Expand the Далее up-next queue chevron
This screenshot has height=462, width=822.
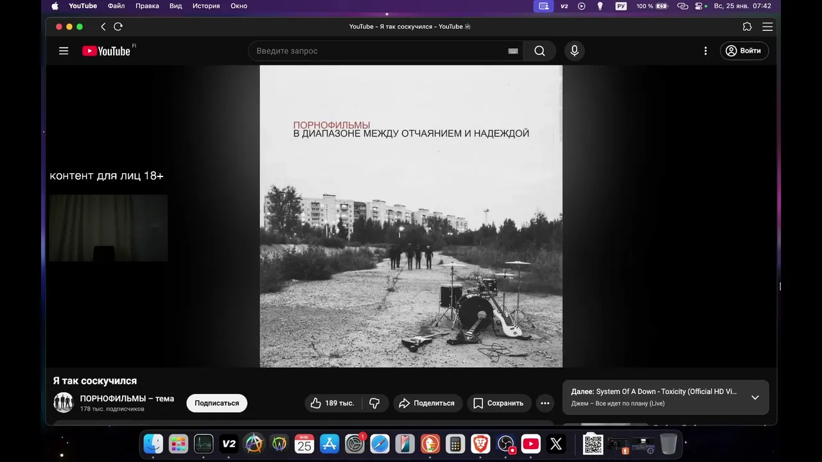755,397
